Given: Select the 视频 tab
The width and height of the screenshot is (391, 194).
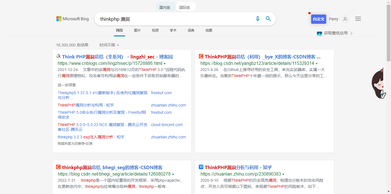Looking at the screenshot, I should [x=155, y=30].
